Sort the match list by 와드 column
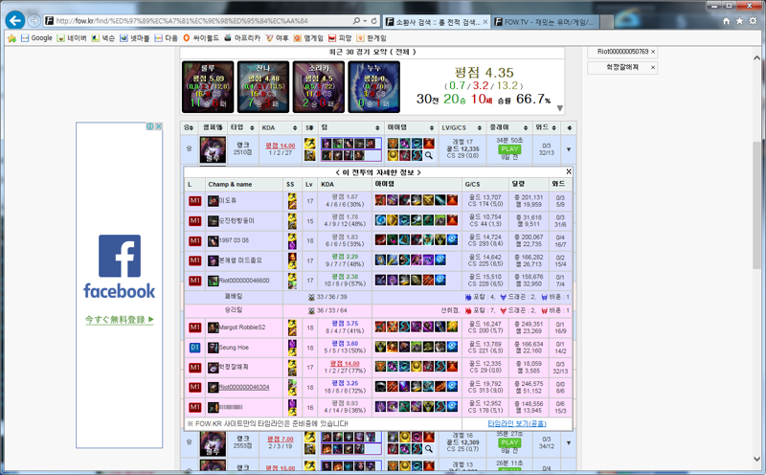Image resolution: width=766 pixels, height=475 pixels. [546, 128]
